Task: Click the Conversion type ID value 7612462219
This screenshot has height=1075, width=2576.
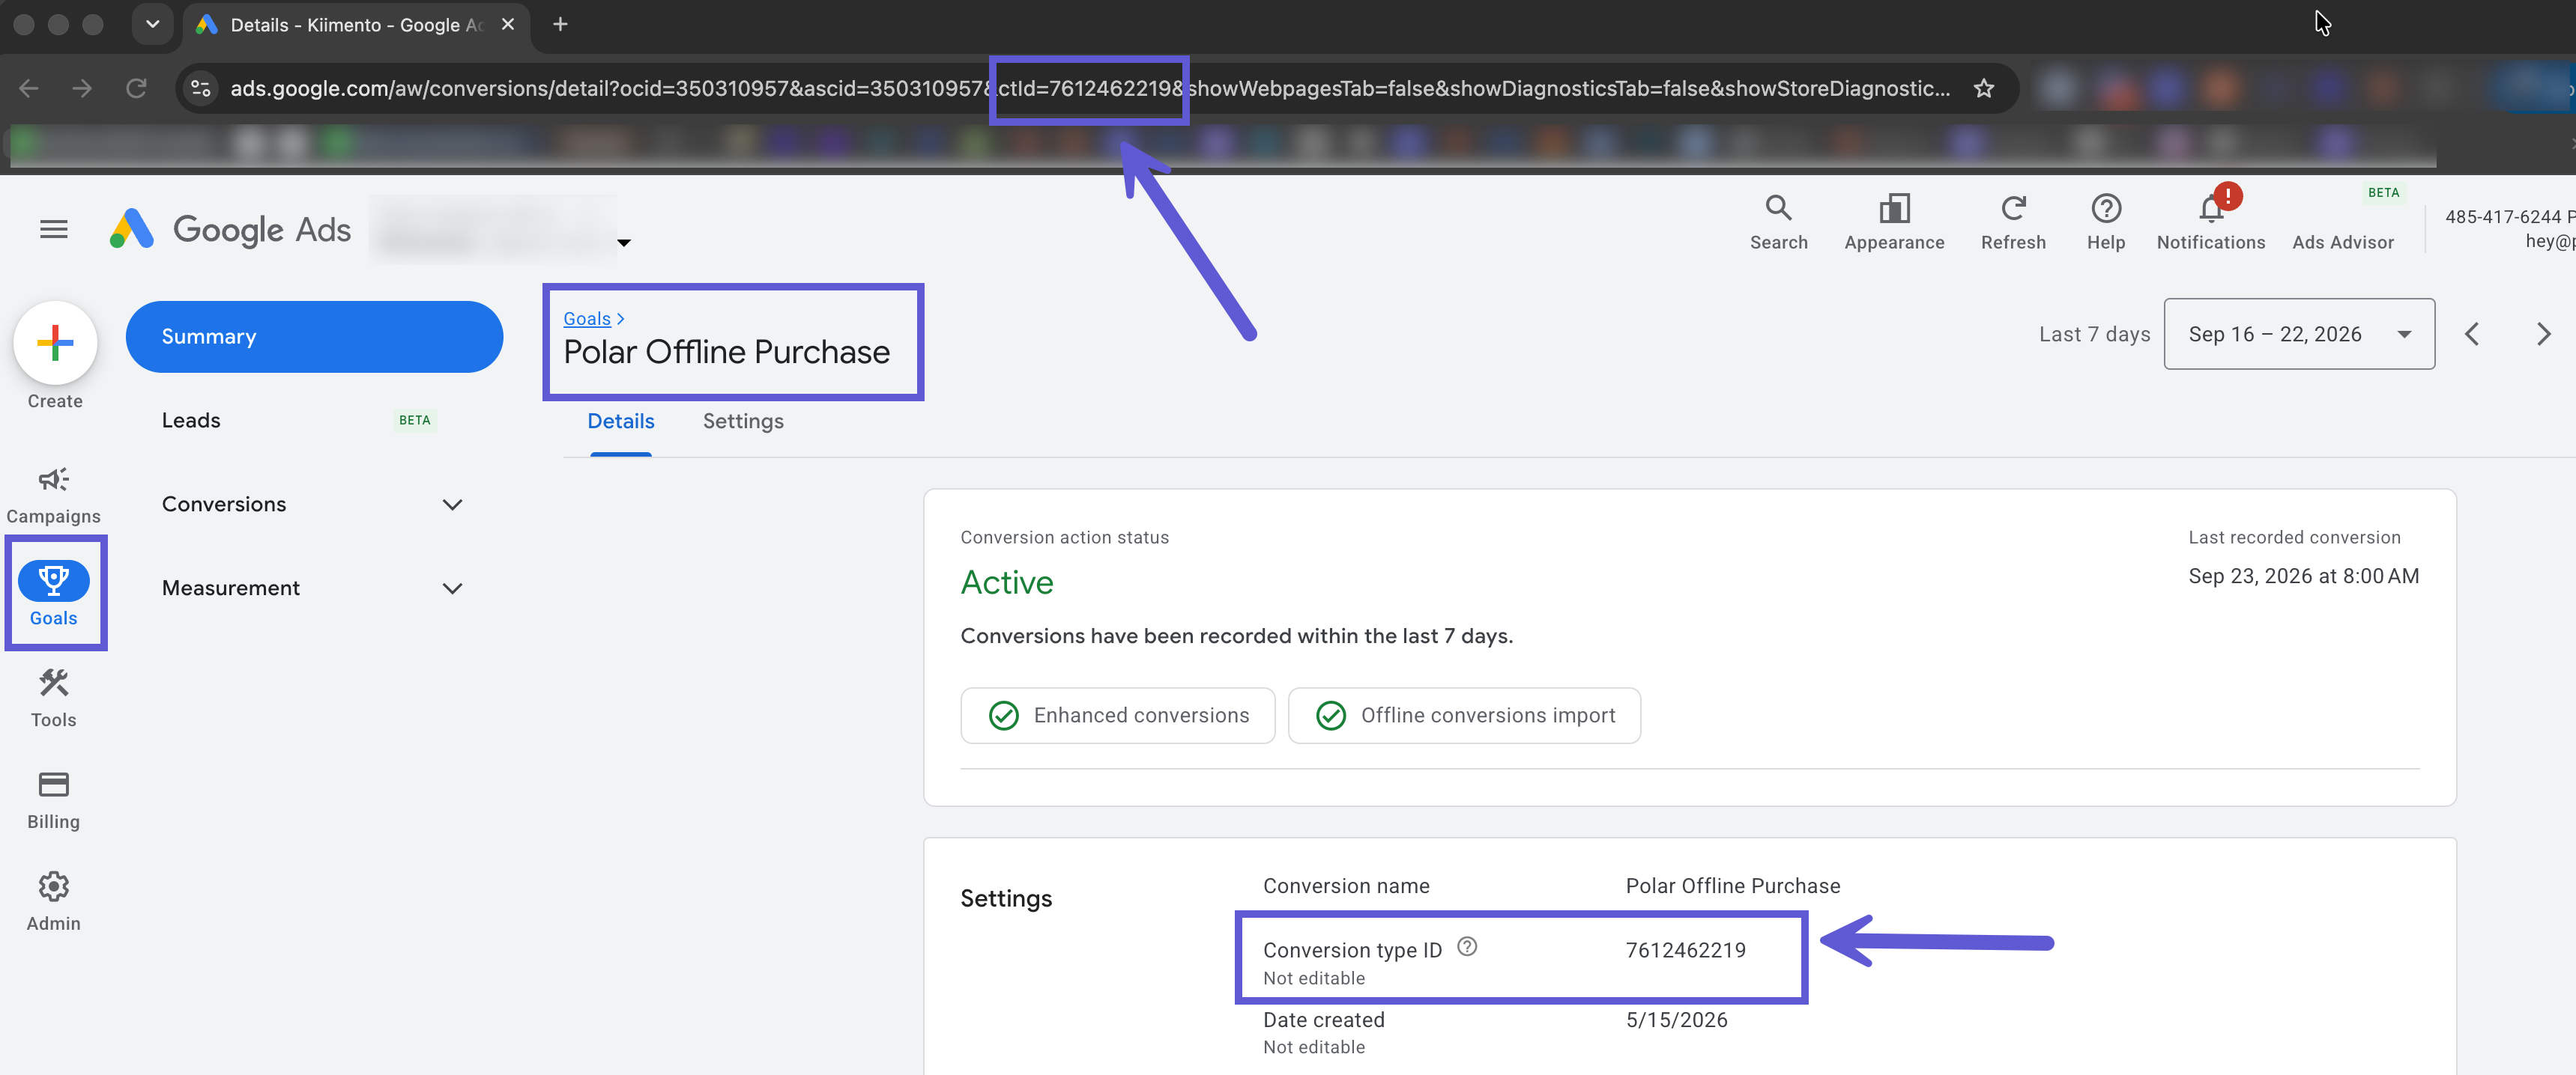Action: click(1685, 950)
